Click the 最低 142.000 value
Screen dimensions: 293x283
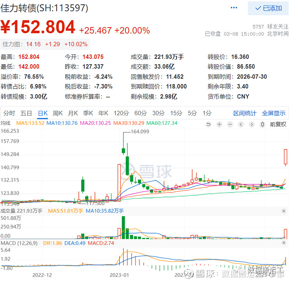(x=29, y=66)
